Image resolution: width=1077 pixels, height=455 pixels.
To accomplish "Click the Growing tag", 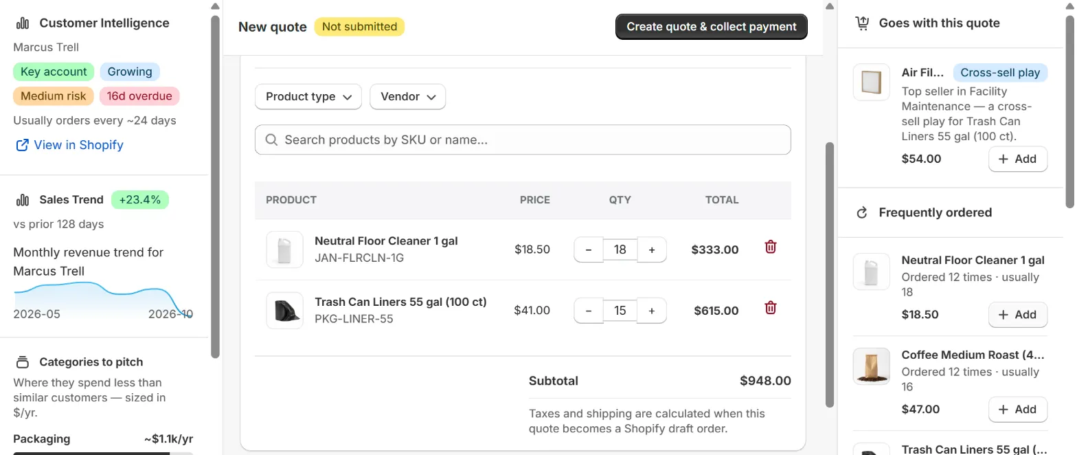I will (130, 71).
